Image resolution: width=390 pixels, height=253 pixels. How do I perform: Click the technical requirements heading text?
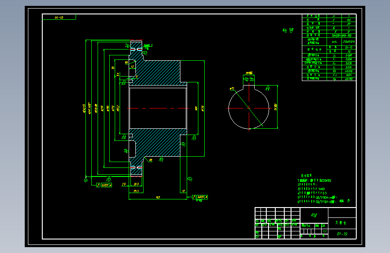[x=306, y=176]
